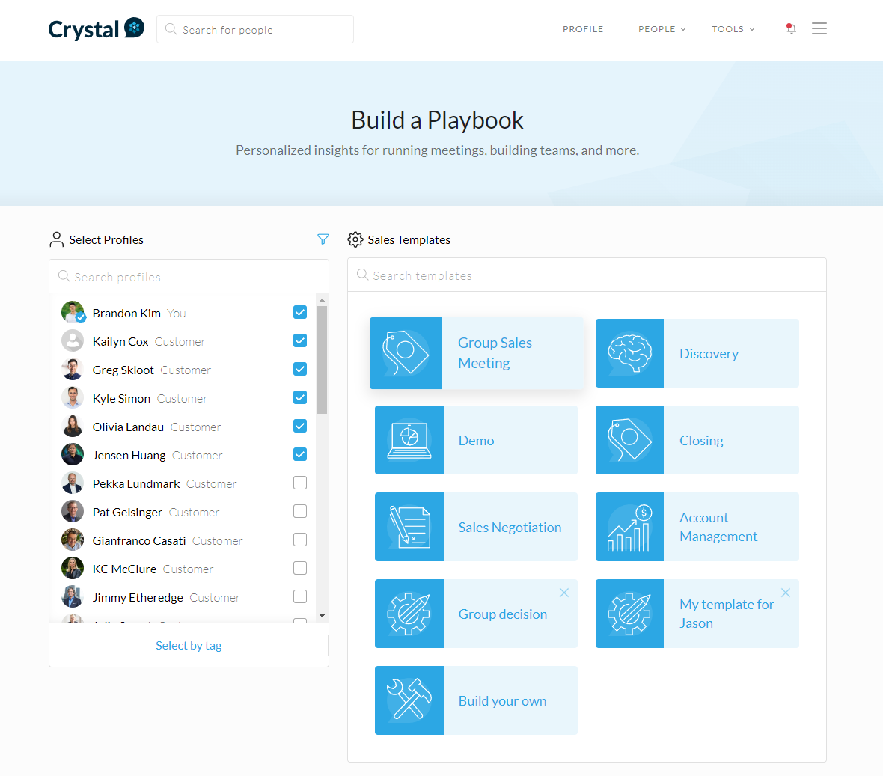Expand the Tools dropdown menu
Viewport: 883px width, 776px height.
pos(733,29)
